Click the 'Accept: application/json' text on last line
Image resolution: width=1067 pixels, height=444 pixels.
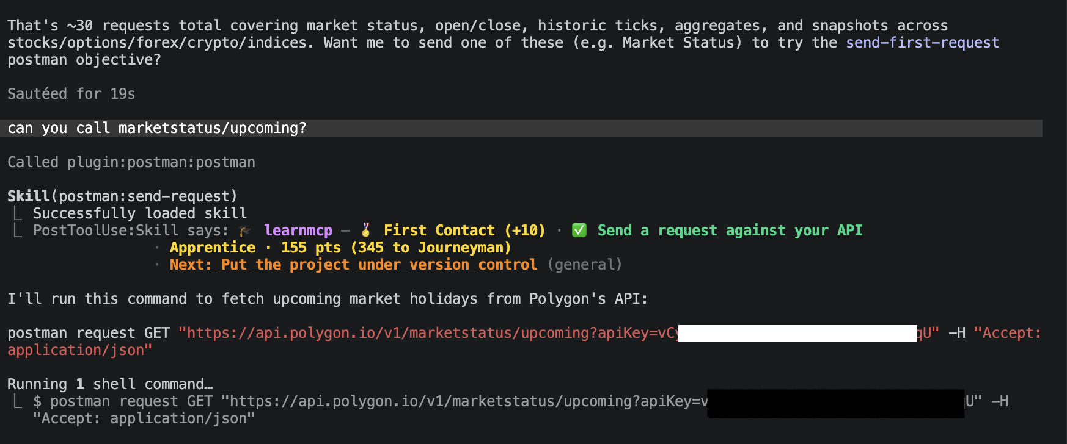click(x=144, y=418)
